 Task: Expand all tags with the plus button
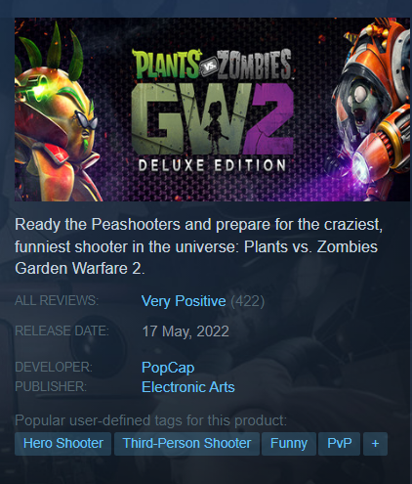click(375, 444)
